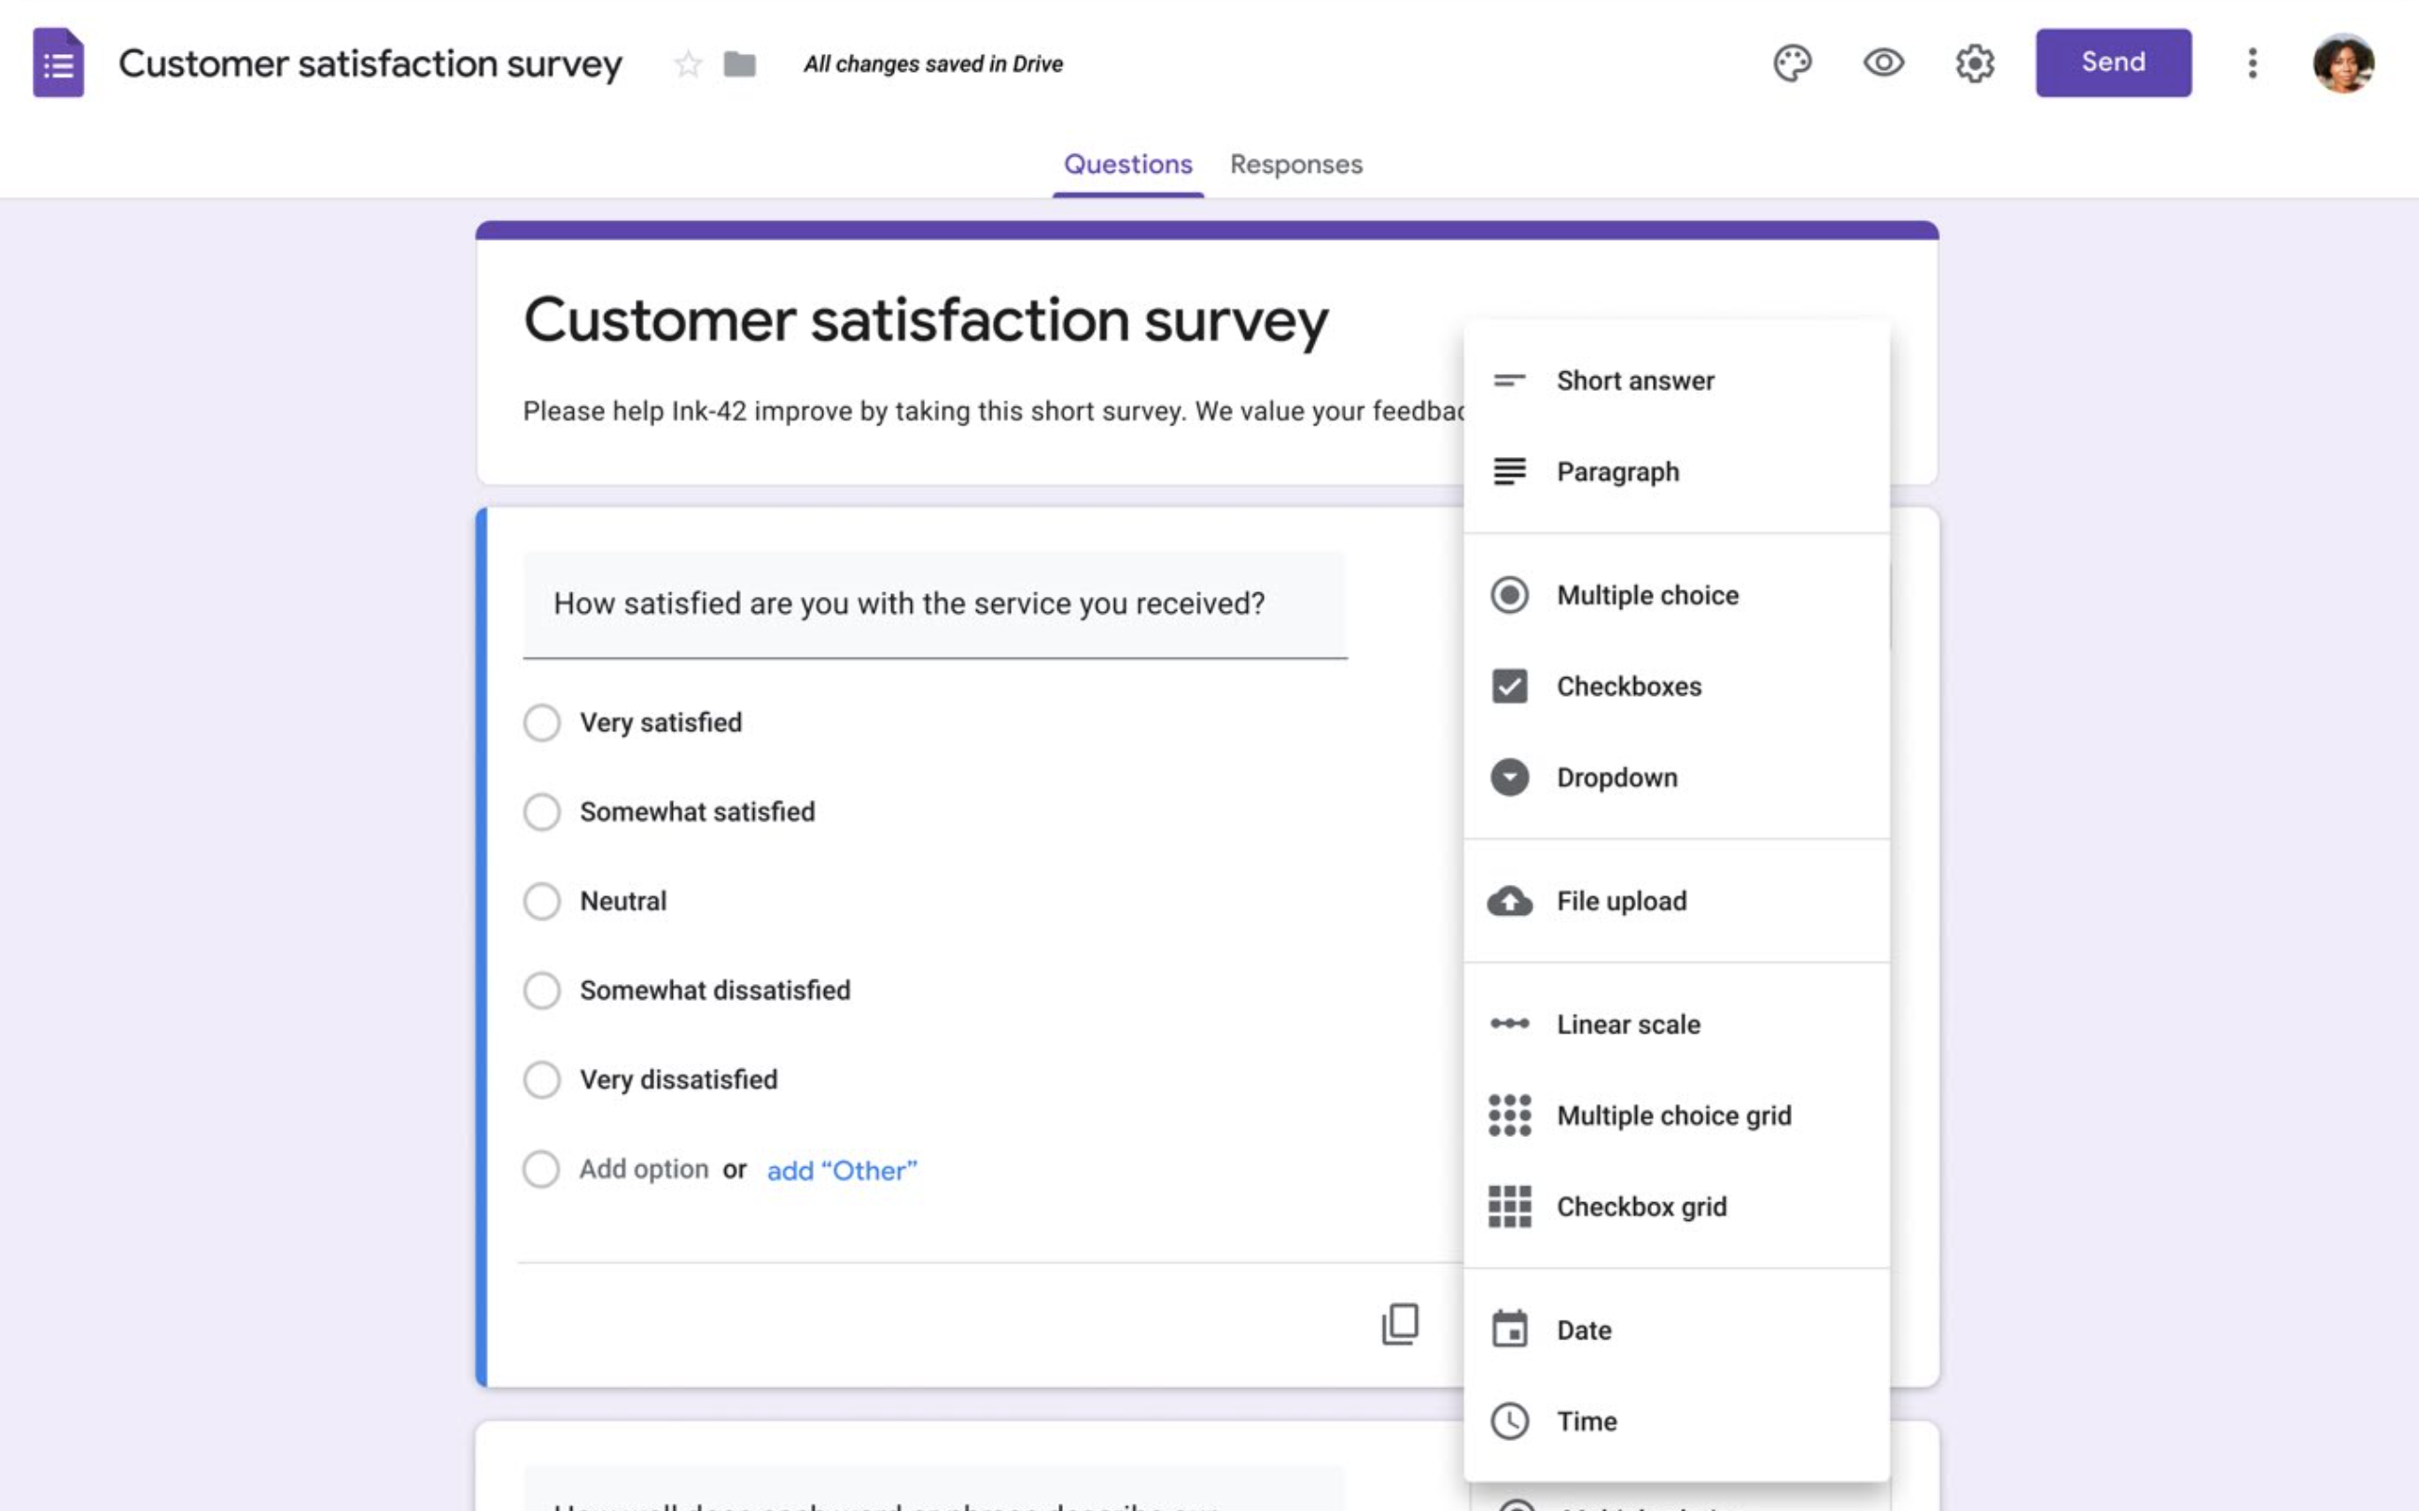Move form to a Drive folder

click(739, 64)
